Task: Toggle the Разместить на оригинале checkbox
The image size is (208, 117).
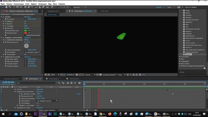Action: 25,35
